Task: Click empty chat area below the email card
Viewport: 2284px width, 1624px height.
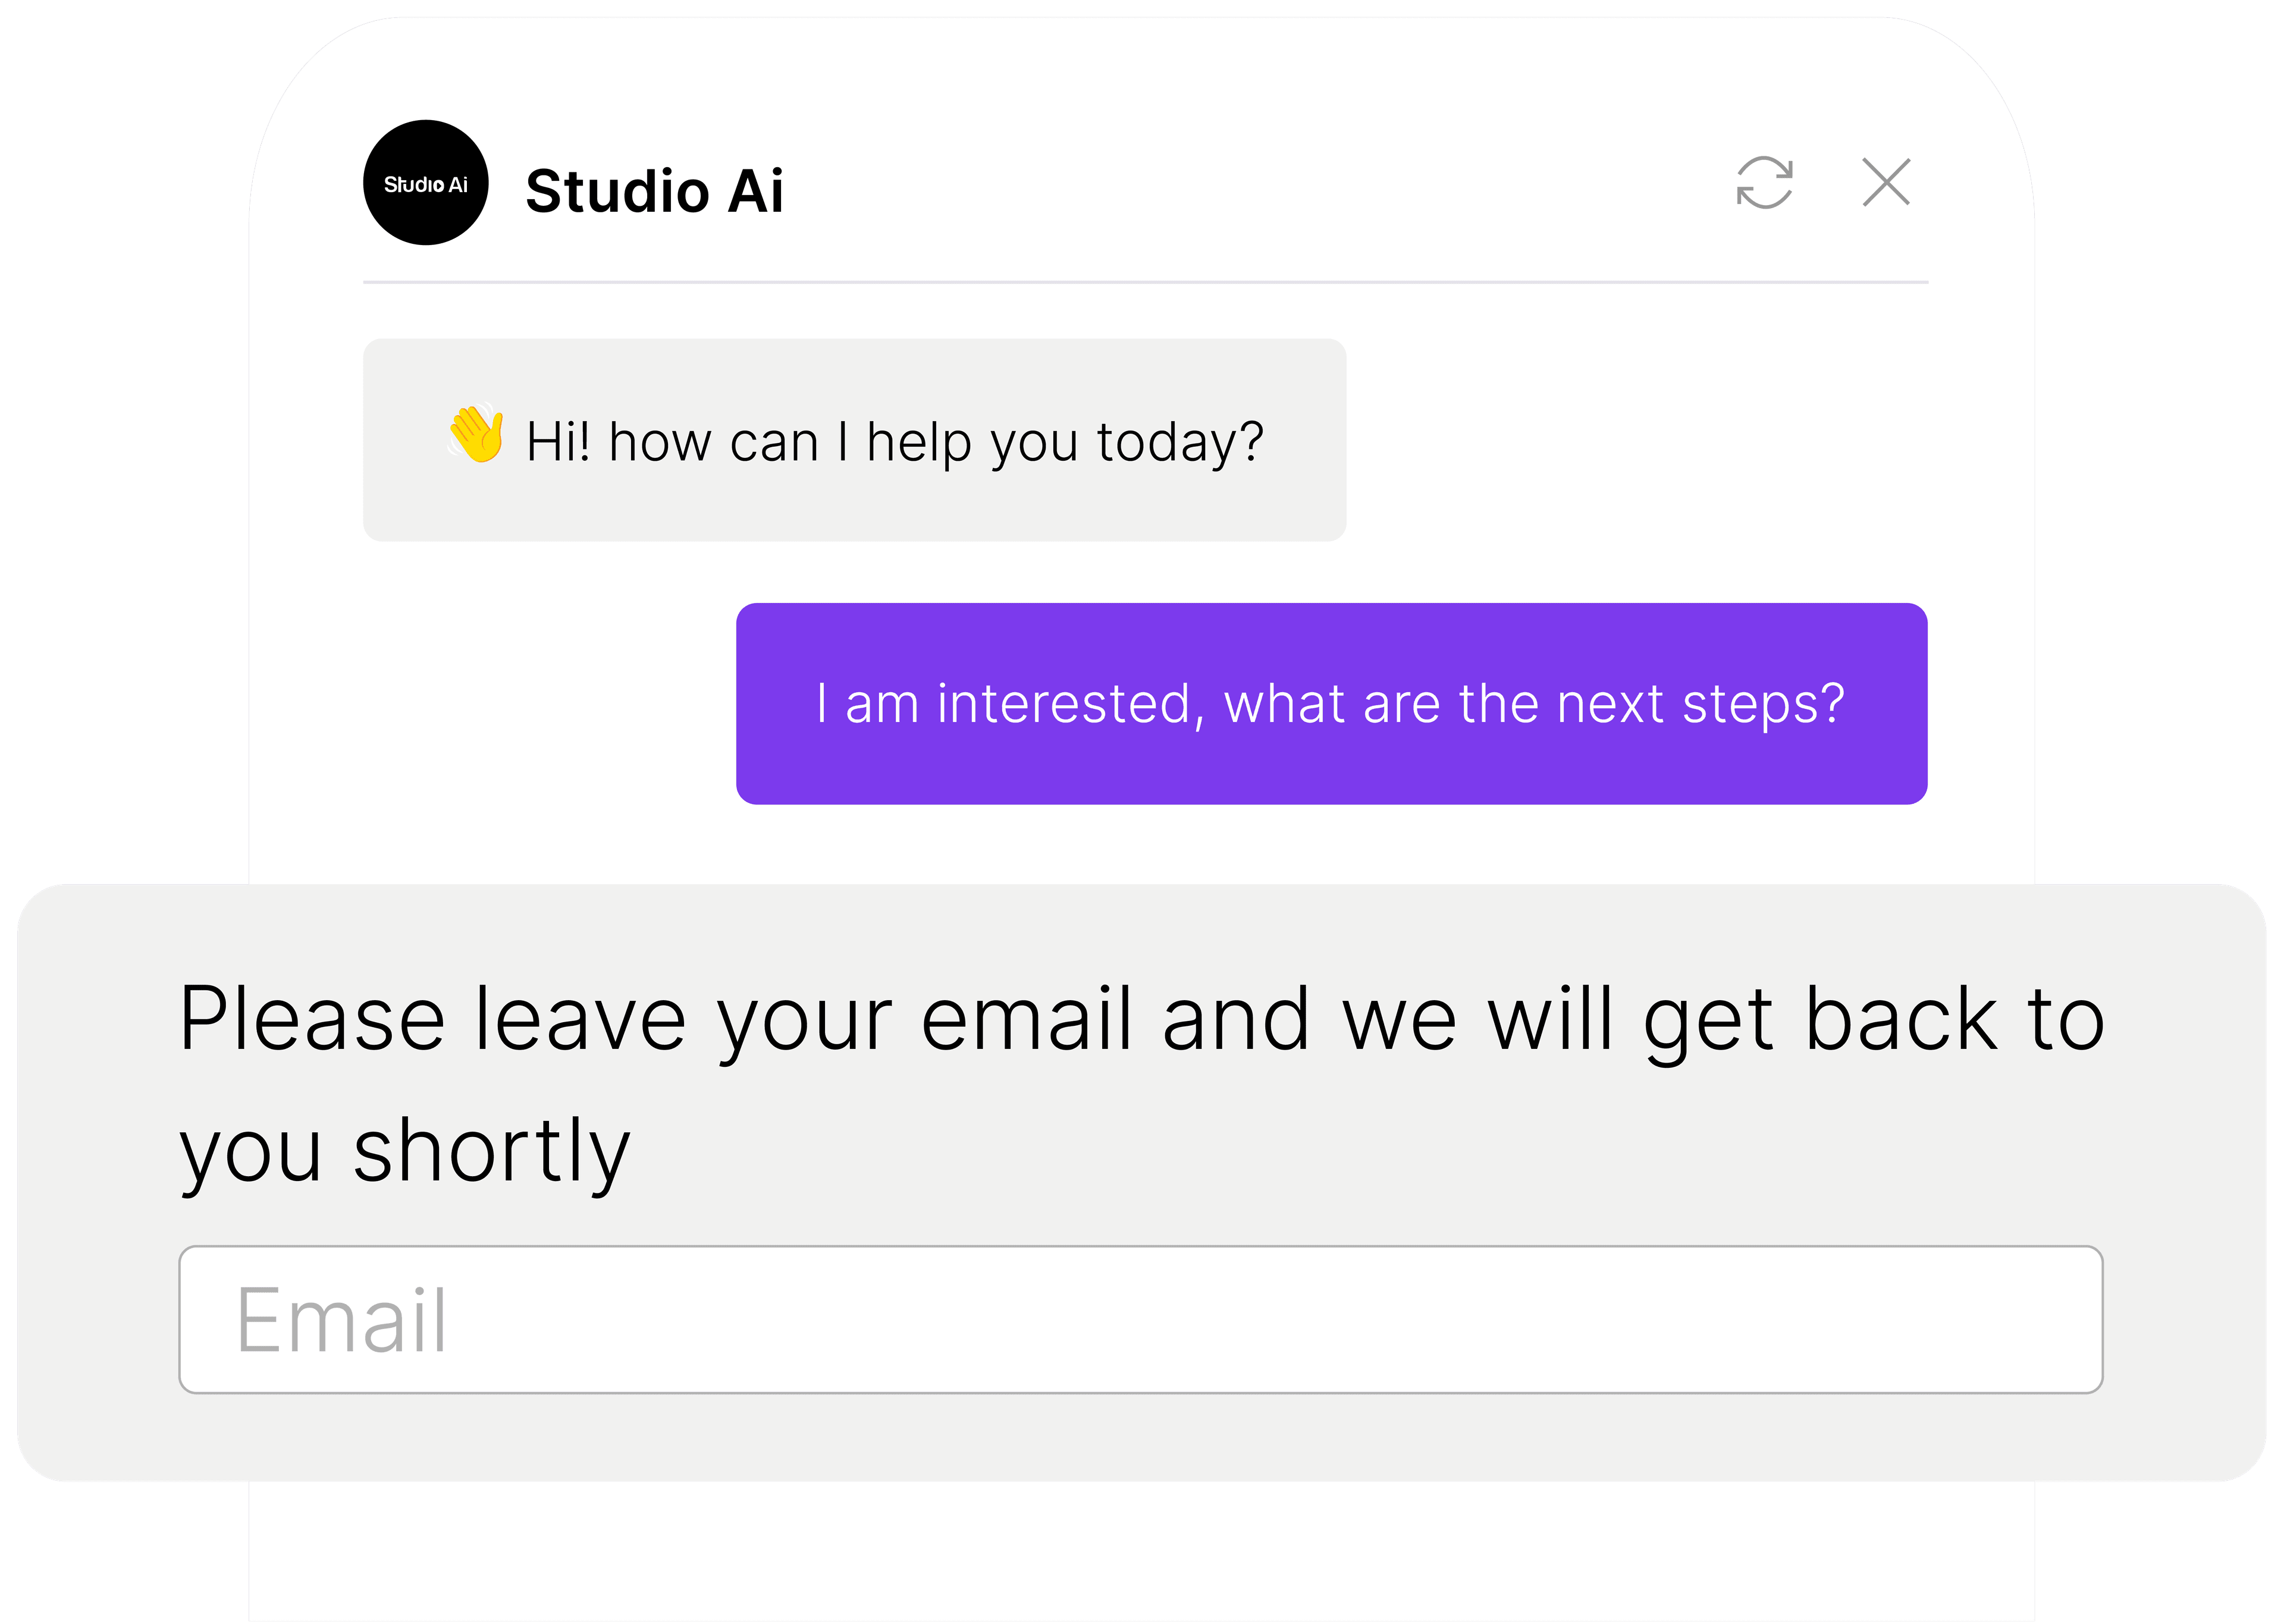Action: pyautogui.click(x=1141, y=1552)
